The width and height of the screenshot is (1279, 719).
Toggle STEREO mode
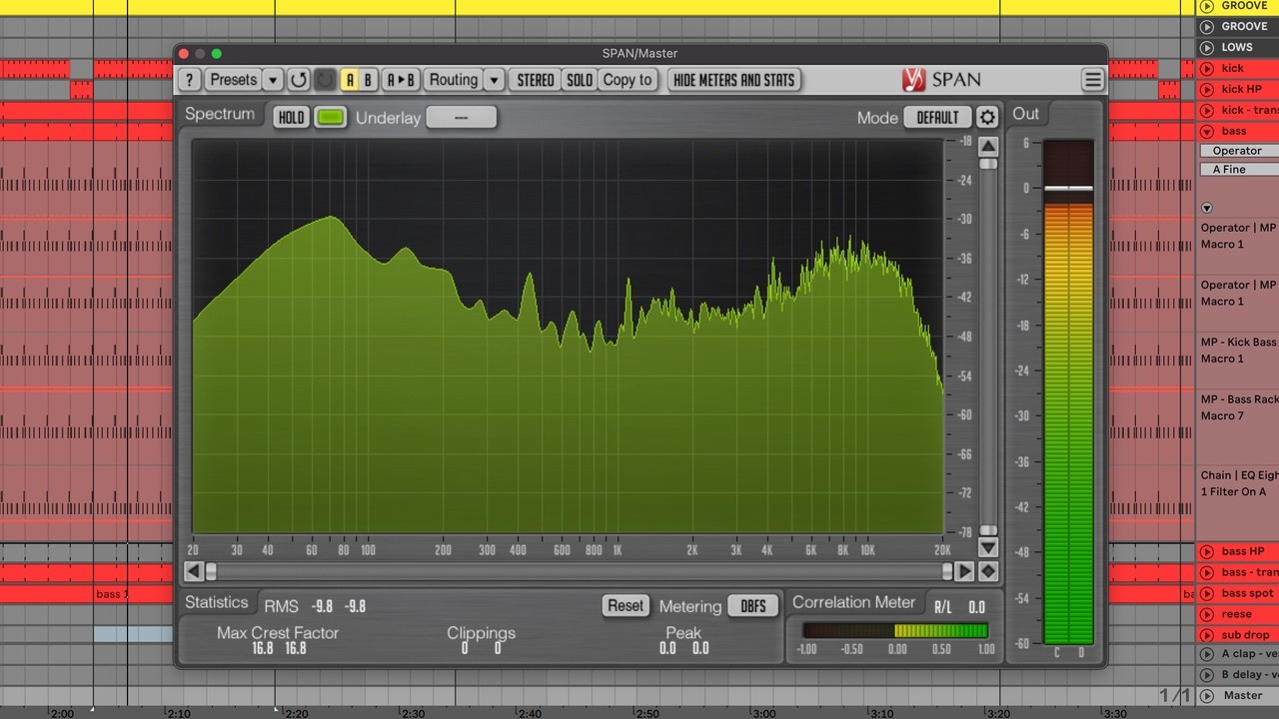click(536, 80)
